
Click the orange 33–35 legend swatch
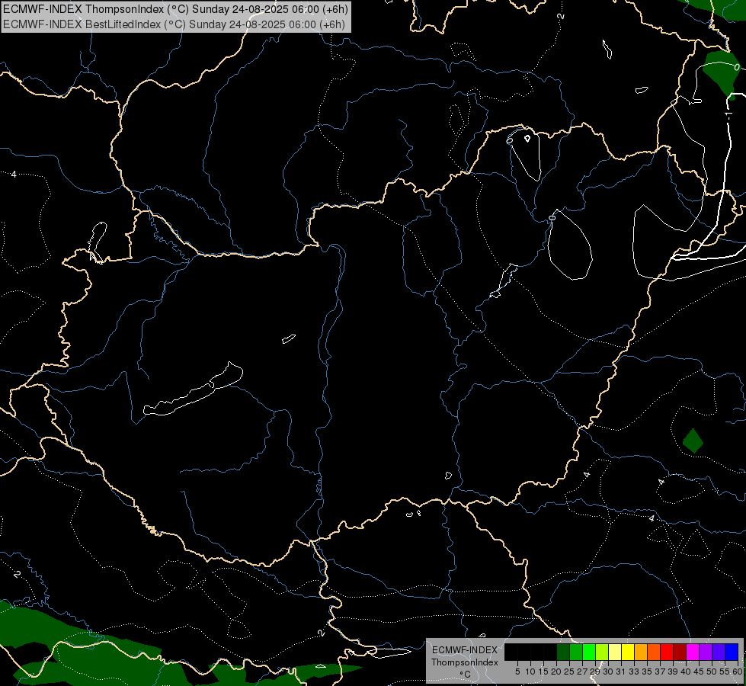pos(641,652)
